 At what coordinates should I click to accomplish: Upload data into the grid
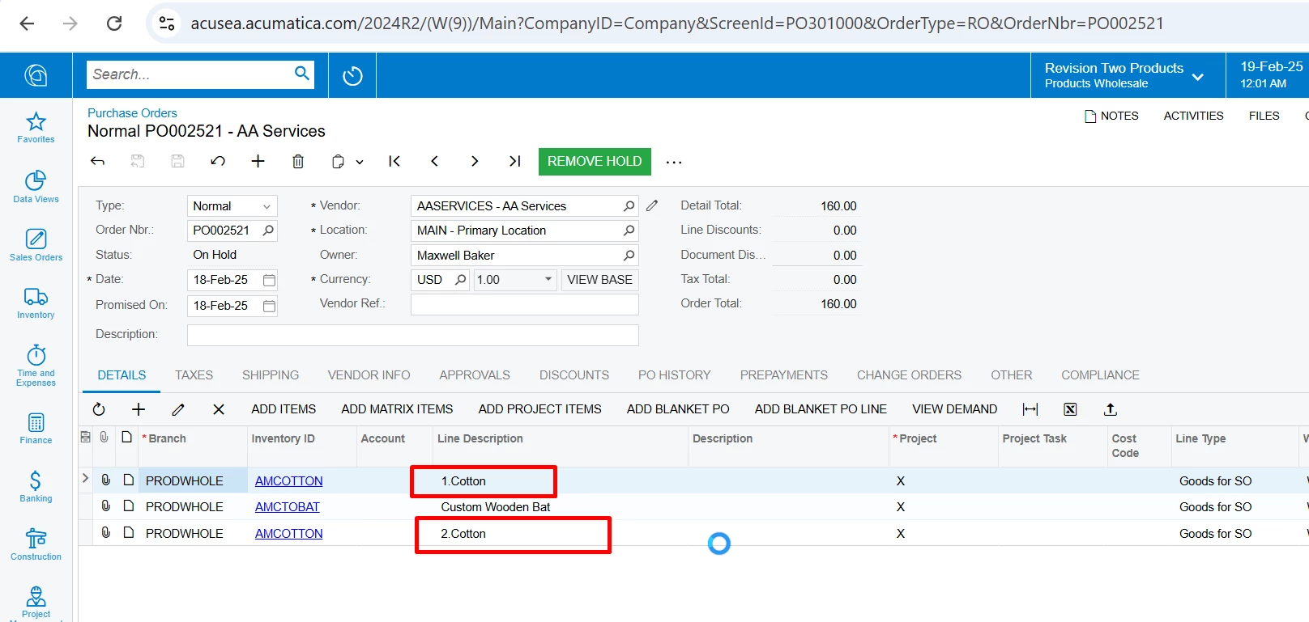point(1111,409)
